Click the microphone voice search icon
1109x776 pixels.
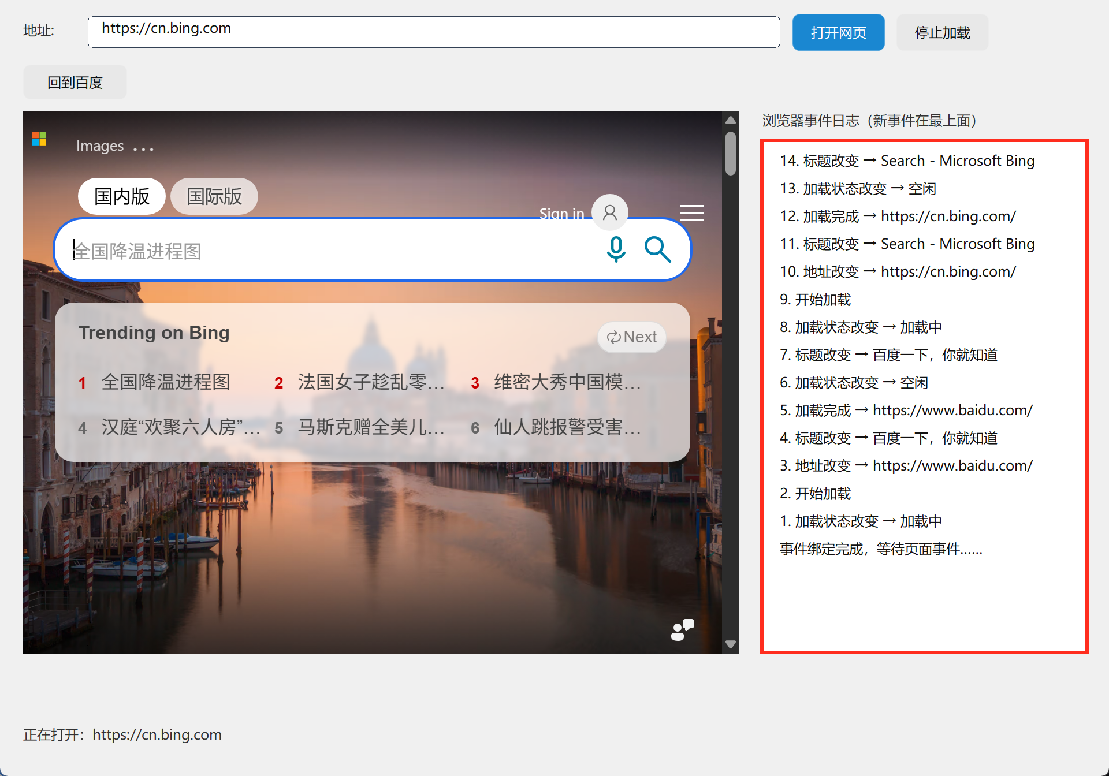[616, 249]
